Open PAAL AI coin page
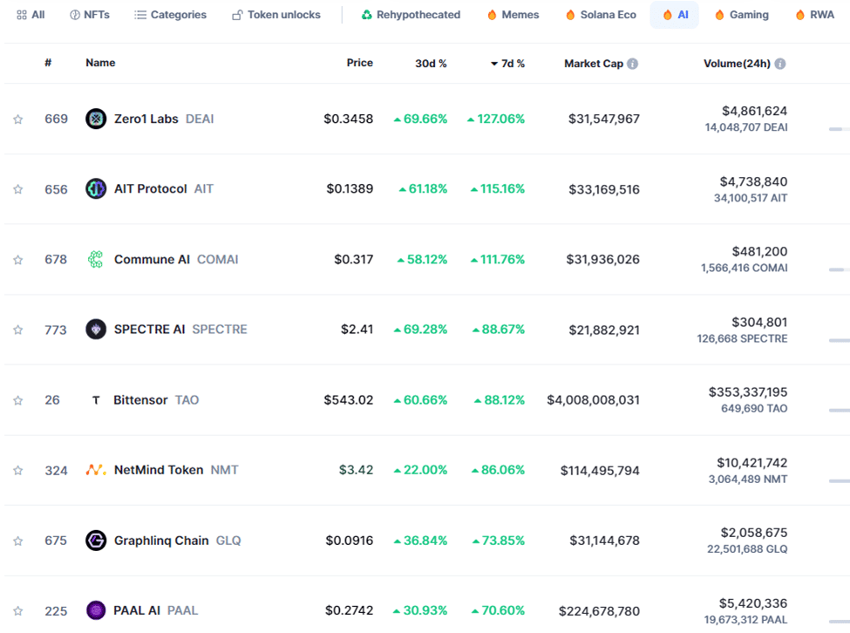Image resolution: width=850 pixels, height=633 pixels. point(137,610)
